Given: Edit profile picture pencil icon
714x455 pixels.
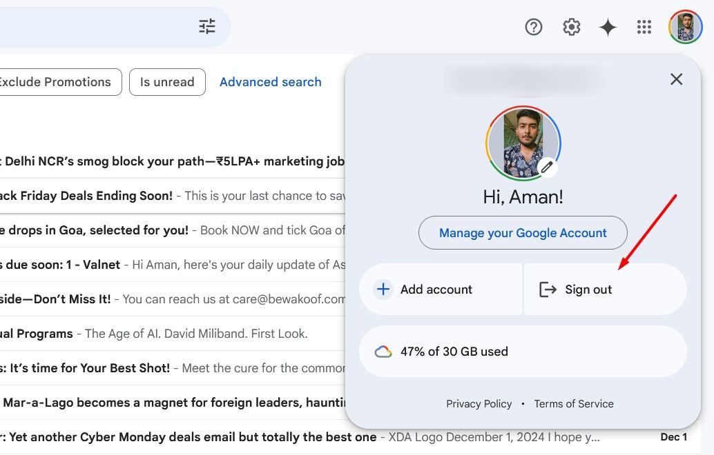Looking at the screenshot, I should [x=547, y=167].
